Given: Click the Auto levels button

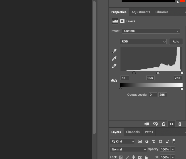Looking at the screenshot, I should coord(176,42).
